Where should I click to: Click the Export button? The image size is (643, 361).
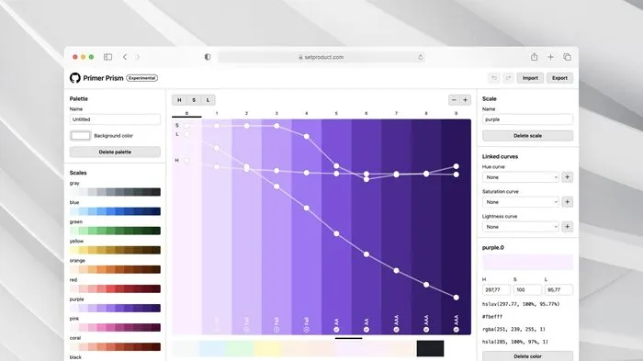click(559, 78)
